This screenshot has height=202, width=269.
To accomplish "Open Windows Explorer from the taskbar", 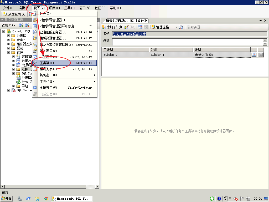I will pyautogui.click(x=37, y=199).
